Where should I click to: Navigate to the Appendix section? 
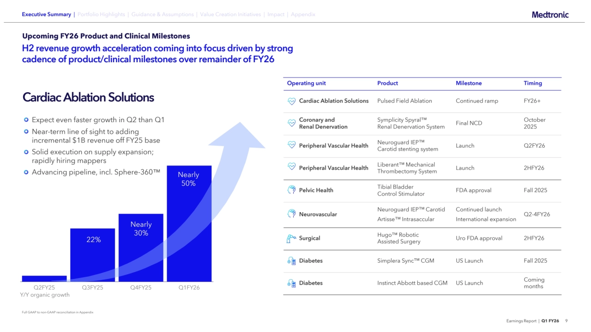[x=303, y=14]
